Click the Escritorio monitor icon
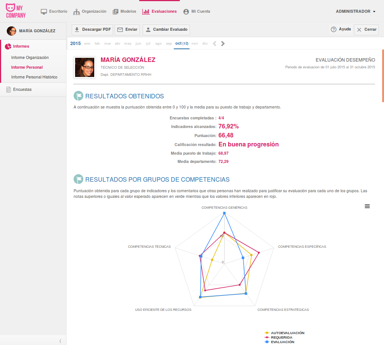This screenshot has height=345, width=384. 44,12
